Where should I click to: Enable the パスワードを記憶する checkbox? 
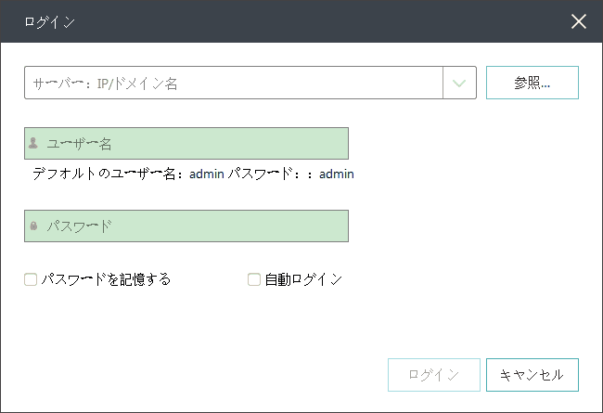point(31,279)
